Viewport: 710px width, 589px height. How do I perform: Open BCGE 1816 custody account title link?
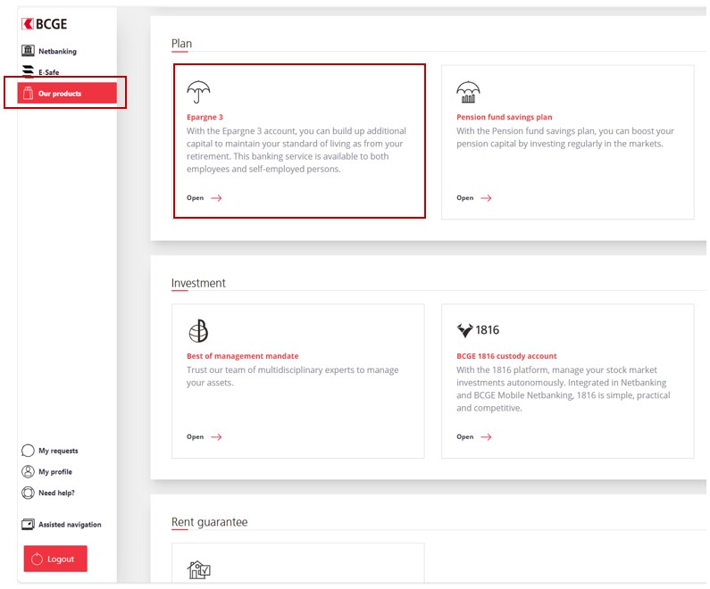pos(506,356)
